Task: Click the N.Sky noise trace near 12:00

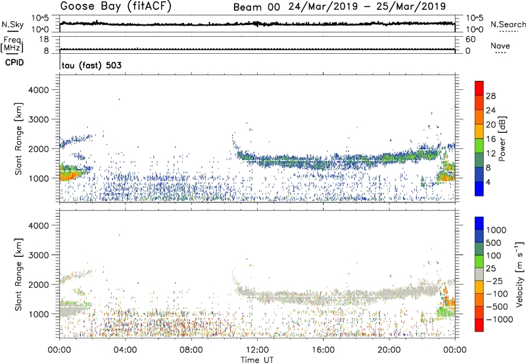Action: pyautogui.click(x=257, y=24)
